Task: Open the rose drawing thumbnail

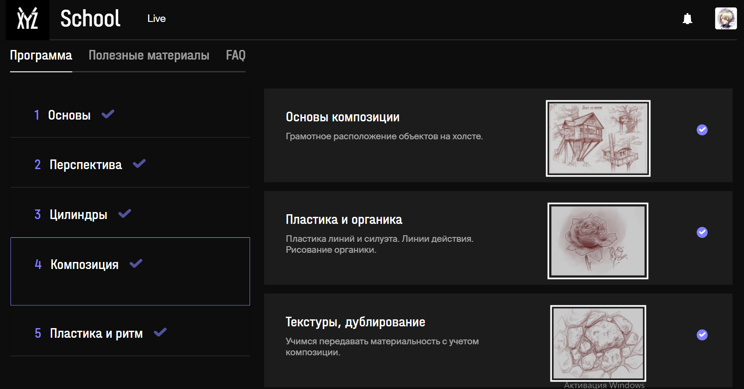Action: pos(598,240)
